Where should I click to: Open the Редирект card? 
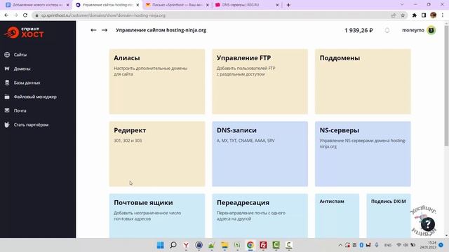point(157,154)
